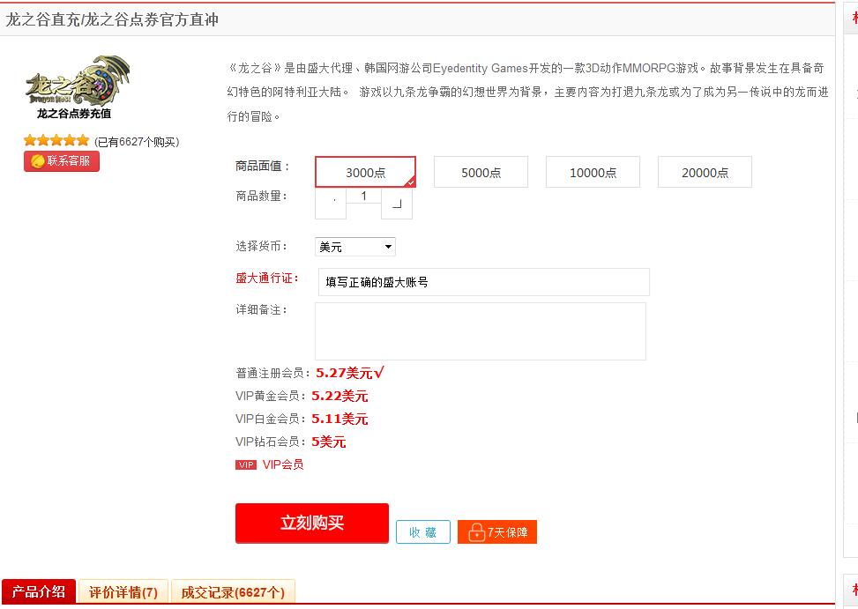
Task: Switch to the 产品介绍 tab
Action: [x=39, y=591]
